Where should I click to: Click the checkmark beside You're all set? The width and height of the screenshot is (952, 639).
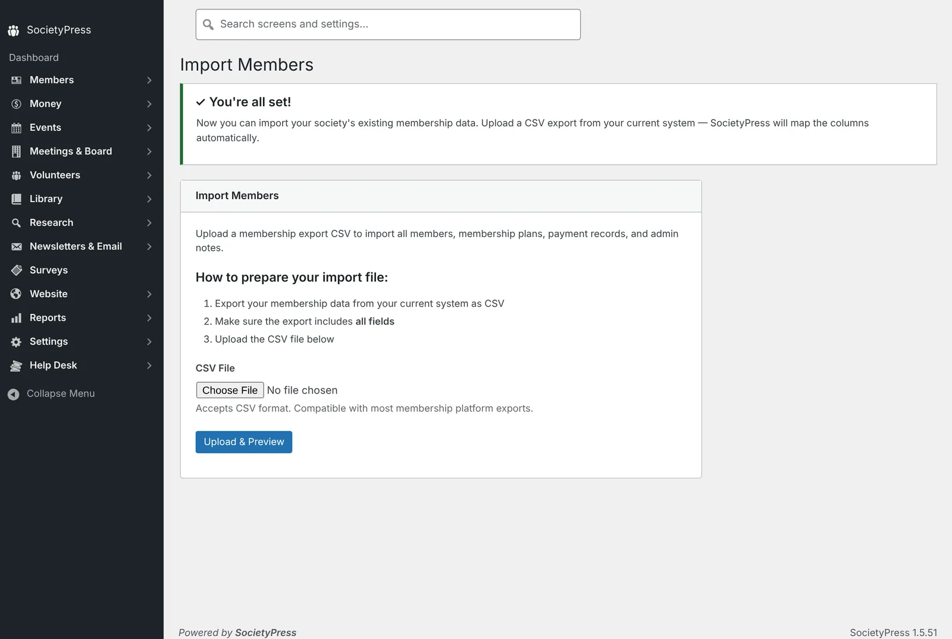click(201, 102)
